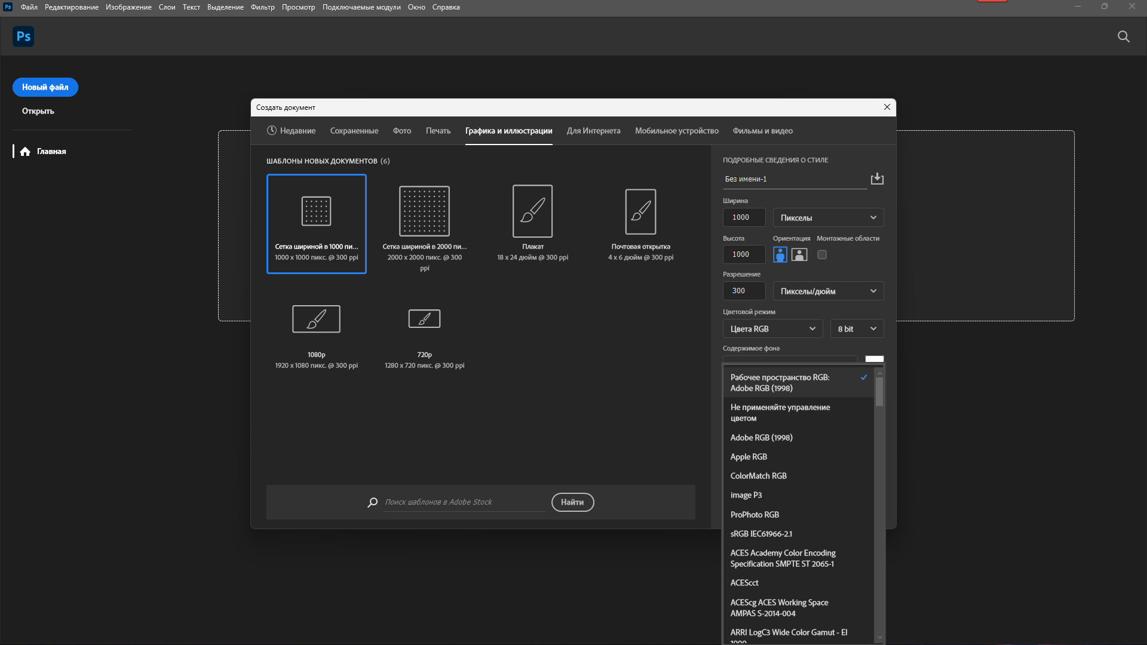Click the document name field Без имени-1
The height and width of the screenshot is (645, 1147).
[795, 179]
